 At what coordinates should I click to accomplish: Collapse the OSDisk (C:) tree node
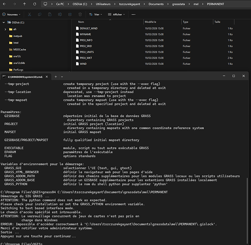click(3, 23)
